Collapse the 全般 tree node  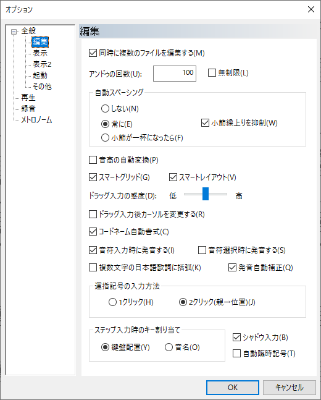pyautogui.click(x=14, y=32)
